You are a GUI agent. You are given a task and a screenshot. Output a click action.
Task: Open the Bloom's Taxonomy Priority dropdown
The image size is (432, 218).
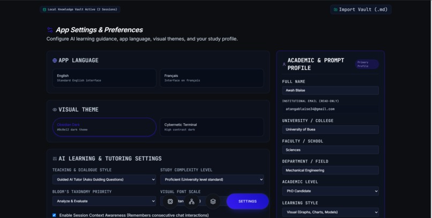pos(104,201)
